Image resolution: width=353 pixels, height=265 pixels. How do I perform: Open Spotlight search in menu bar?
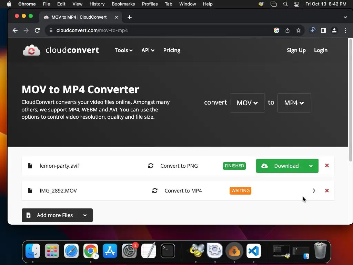[285, 4]
